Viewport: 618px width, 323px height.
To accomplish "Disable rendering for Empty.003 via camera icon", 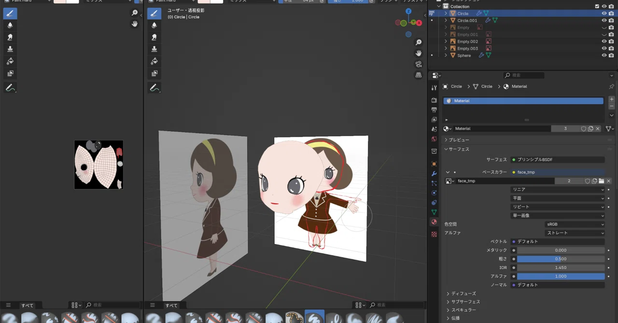I will point(611,48).
